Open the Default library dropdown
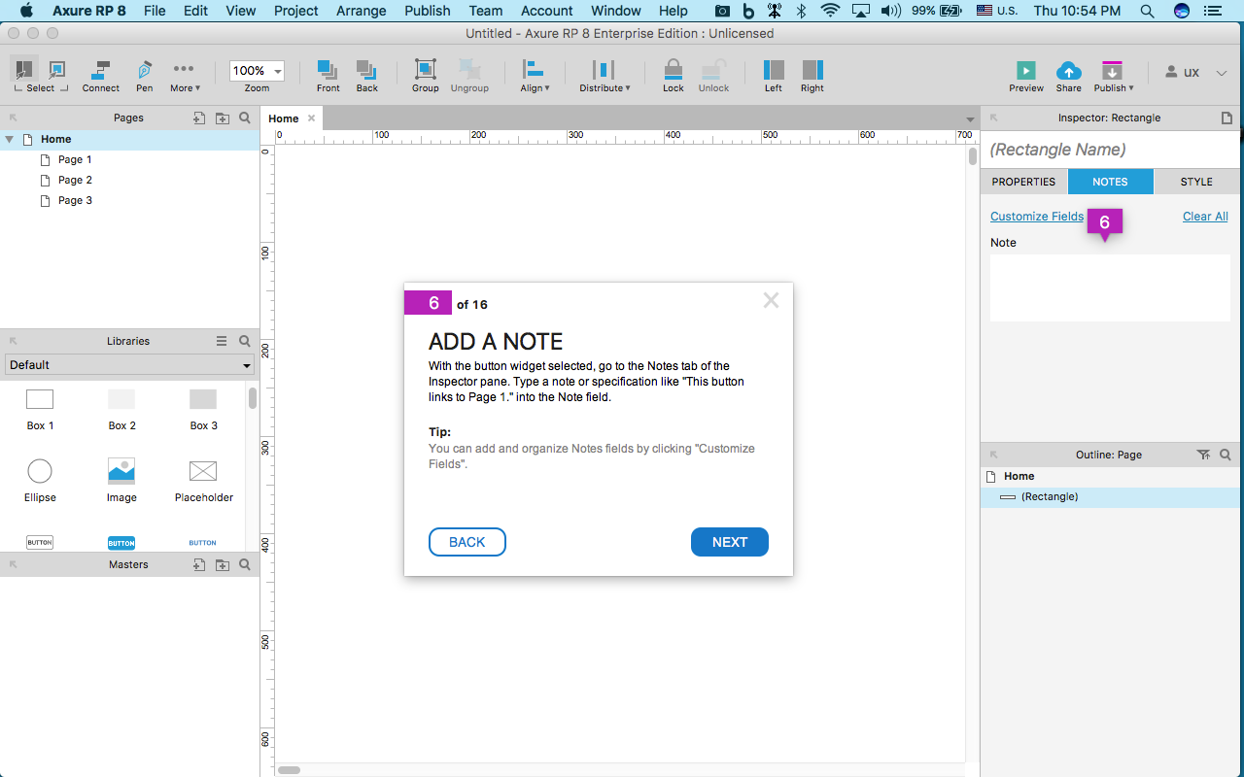Image resolution: width=1244 pixels, height=777 pixels. [129, 365]
